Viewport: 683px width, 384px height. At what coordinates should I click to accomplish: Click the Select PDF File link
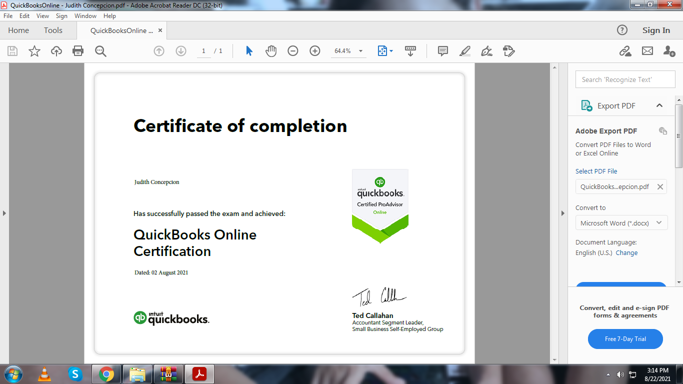coord(596,171)
